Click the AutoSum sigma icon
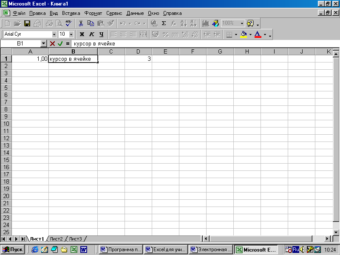Screen dimensions: 340x255 tap(164, 23)
